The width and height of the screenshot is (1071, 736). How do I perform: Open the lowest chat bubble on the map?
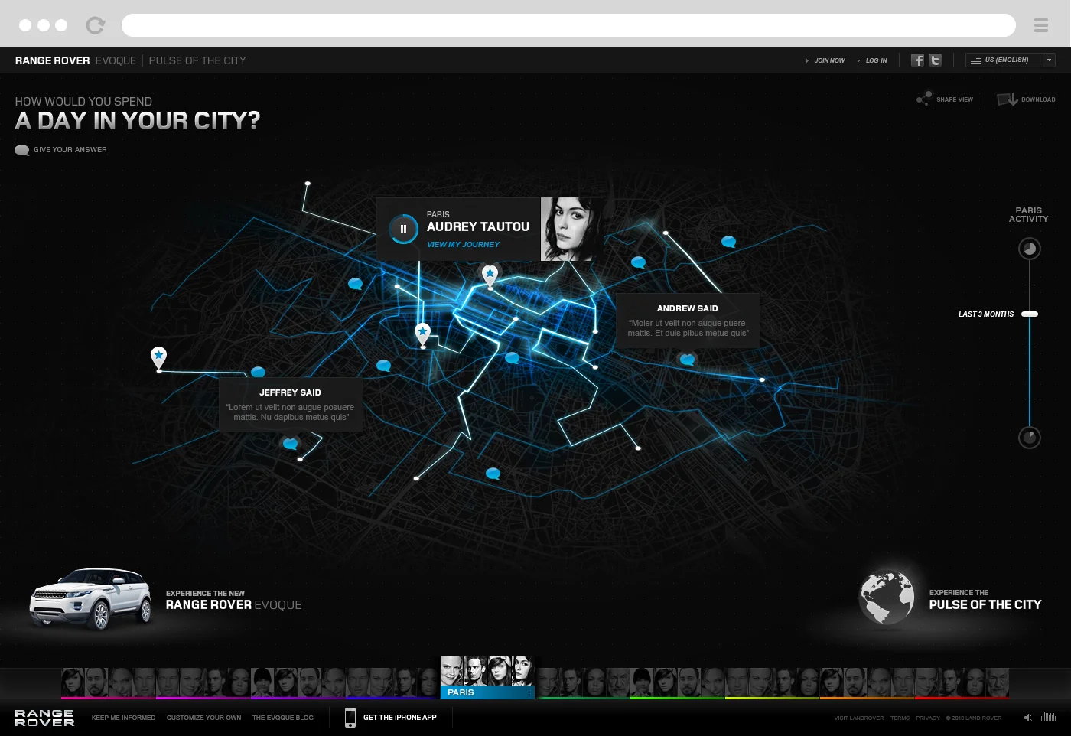click(x=493, y=474)
